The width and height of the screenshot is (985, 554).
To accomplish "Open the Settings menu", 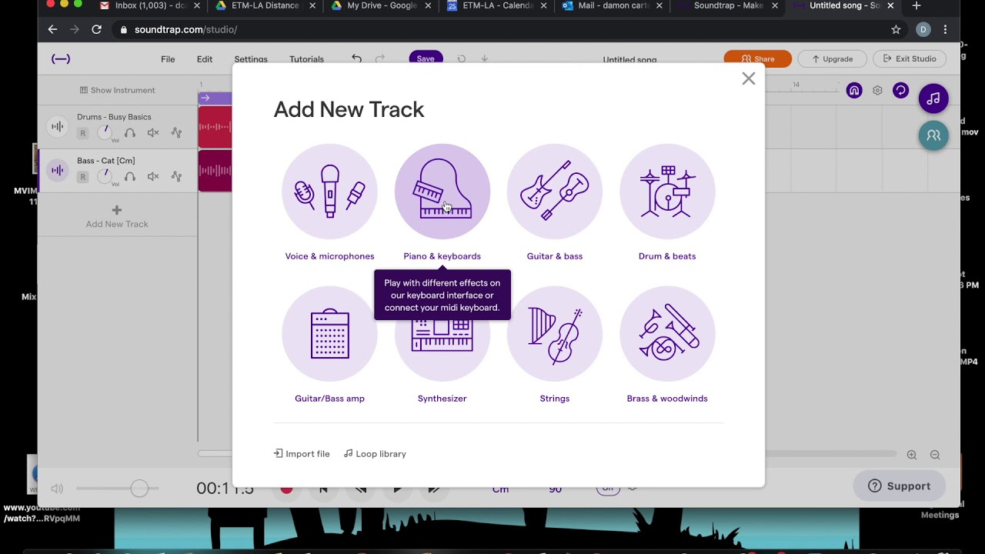I will [250, 58].
